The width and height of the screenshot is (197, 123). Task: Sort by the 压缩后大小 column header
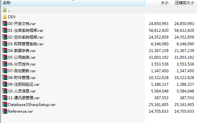point(183,3)
